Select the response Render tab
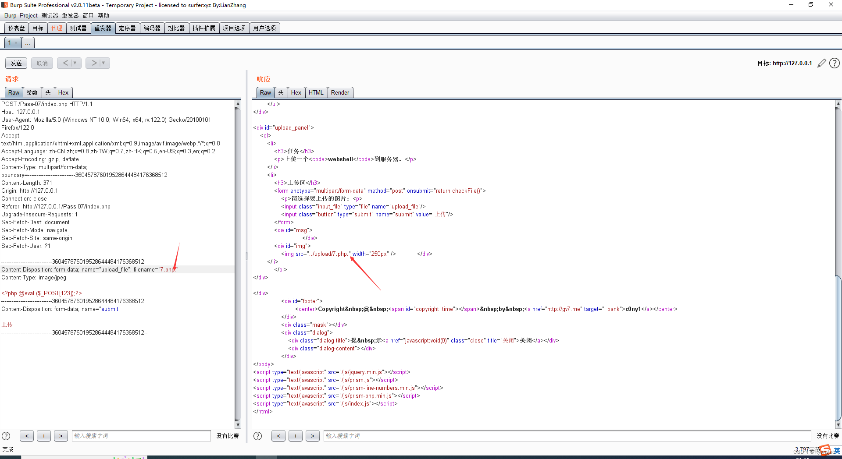The width and height of the screenshot is (842, 459). [x=340, y=92]
